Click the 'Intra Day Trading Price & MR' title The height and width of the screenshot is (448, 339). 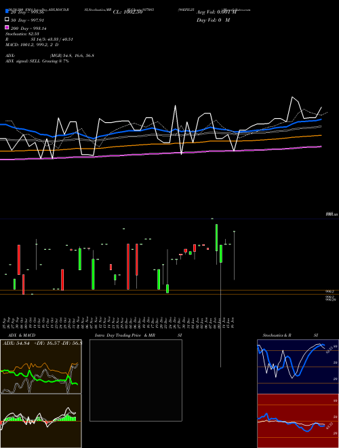(125, 335)
